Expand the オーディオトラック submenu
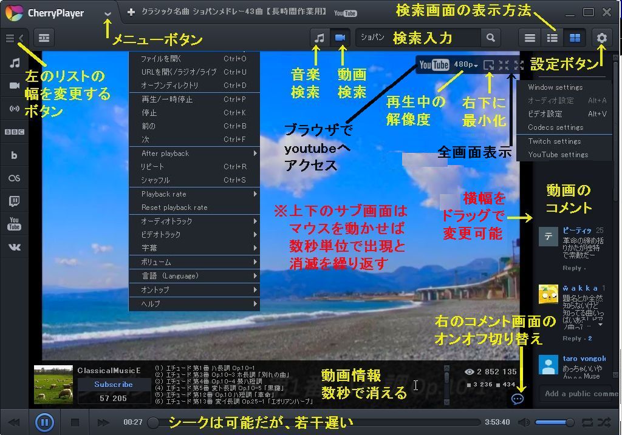Image resolution: width=622 pixels, height=435 pixels. (x=194, y=221)
